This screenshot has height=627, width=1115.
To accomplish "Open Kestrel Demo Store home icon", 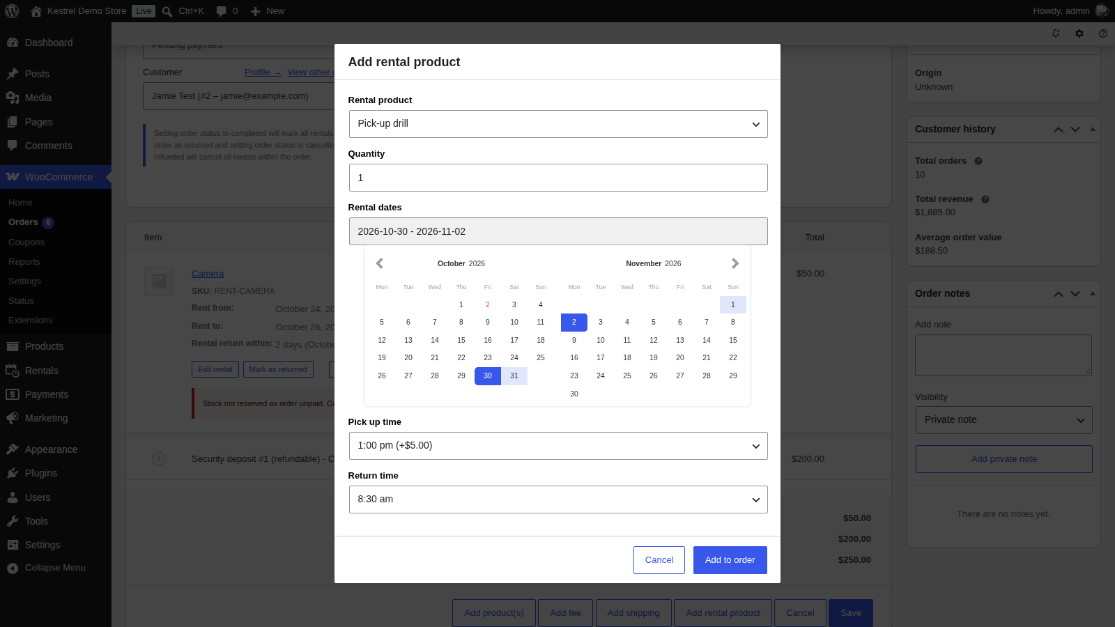I will (x=36, y=11).
